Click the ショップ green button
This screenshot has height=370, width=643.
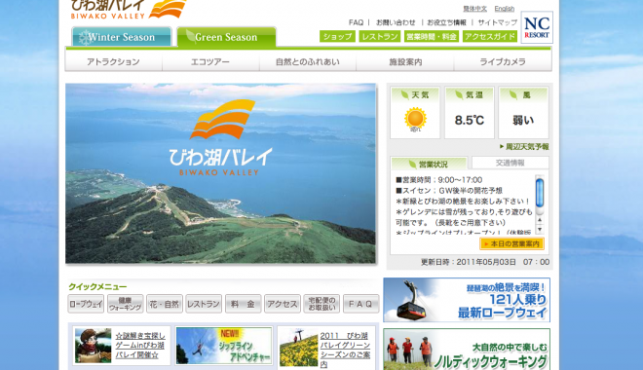pyautogui.click(x=337, y=36)
